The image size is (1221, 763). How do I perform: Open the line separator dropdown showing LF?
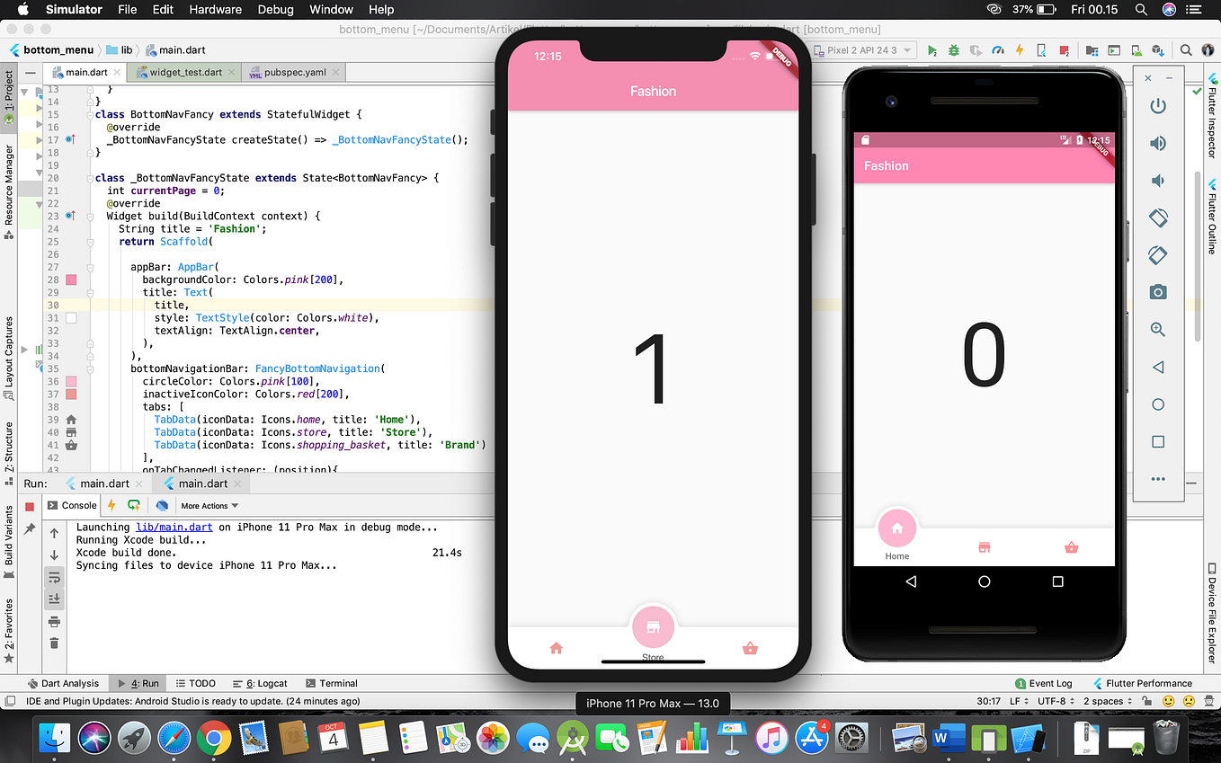pyautogui.click(x=1017, y=701)
